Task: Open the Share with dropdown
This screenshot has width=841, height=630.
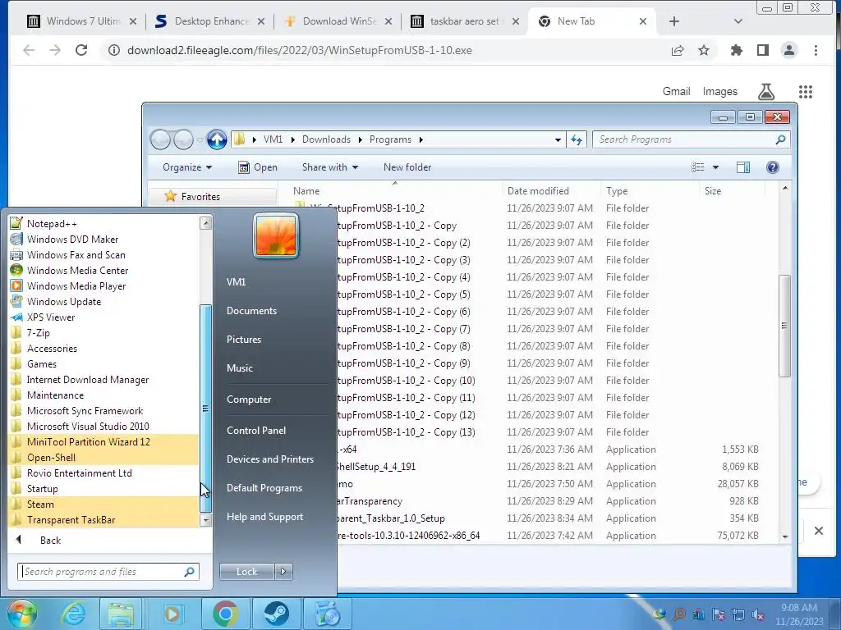Action: click(330, 167)
